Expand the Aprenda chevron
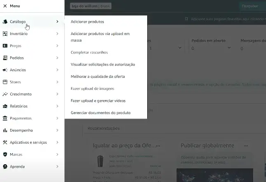 coord(57,167)
